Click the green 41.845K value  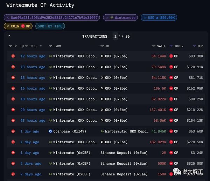[159, 131]
